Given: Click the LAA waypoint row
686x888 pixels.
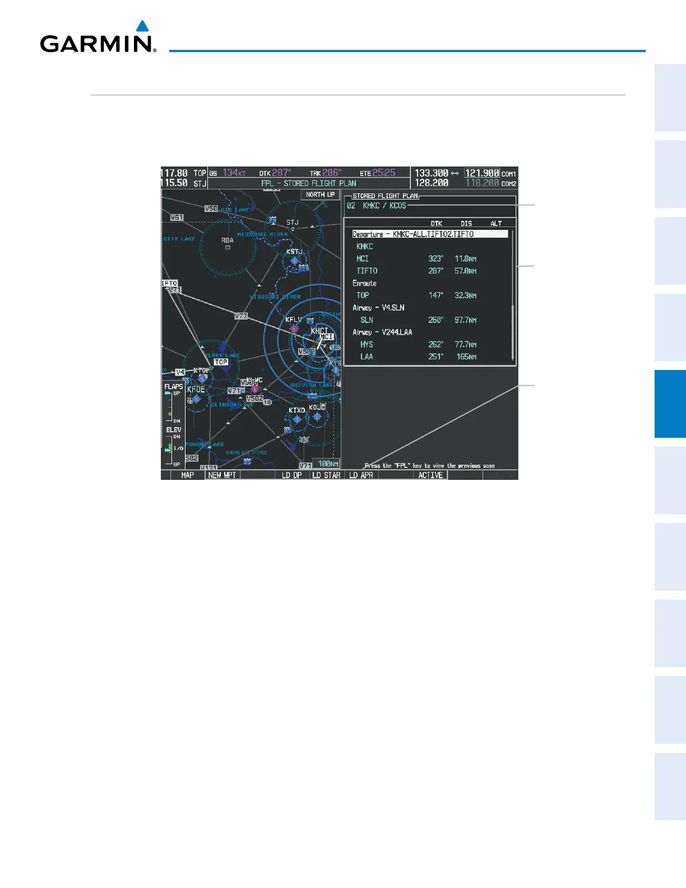Looking at the screenshot, I should (430, 357).
